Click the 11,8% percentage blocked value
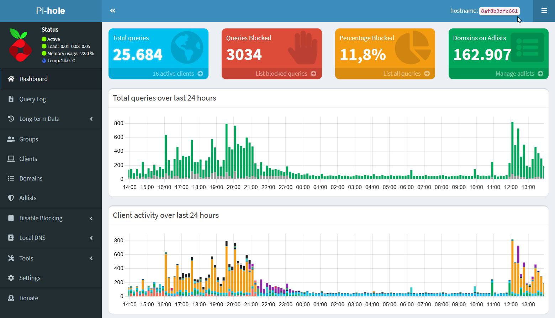 (x=363, y=55)
